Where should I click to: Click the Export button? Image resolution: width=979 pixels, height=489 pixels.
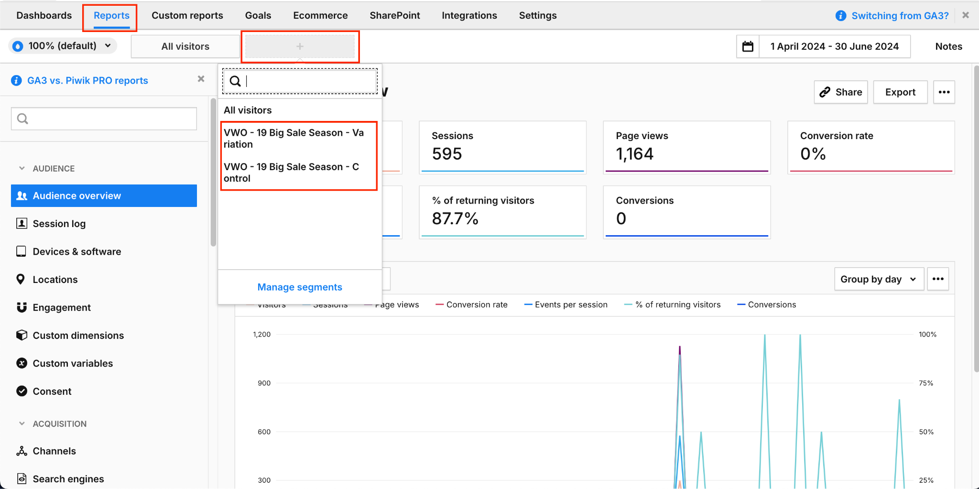(x=900, y=92)
